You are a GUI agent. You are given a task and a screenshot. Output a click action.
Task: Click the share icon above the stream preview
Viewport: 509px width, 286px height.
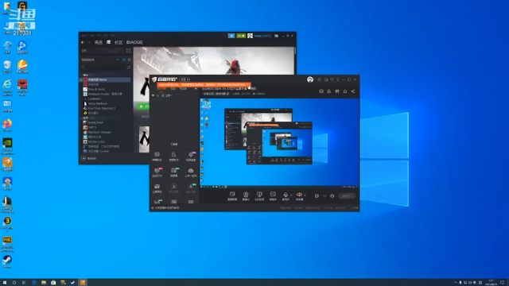click(x=353, y=91)
